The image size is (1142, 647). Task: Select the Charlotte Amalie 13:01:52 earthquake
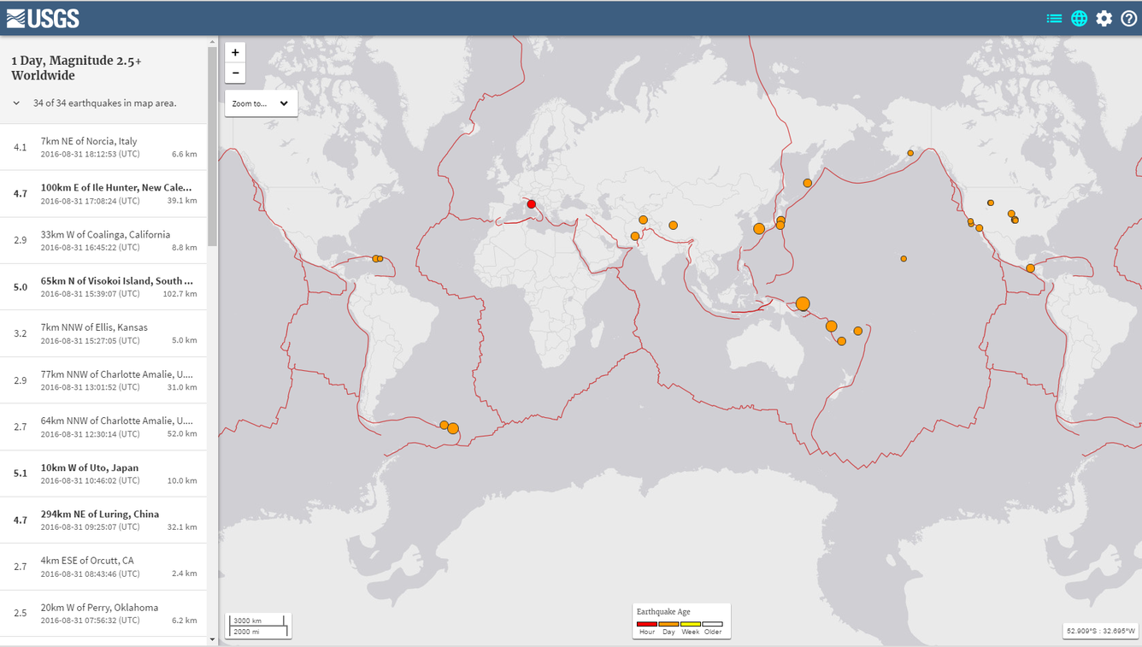103,379
